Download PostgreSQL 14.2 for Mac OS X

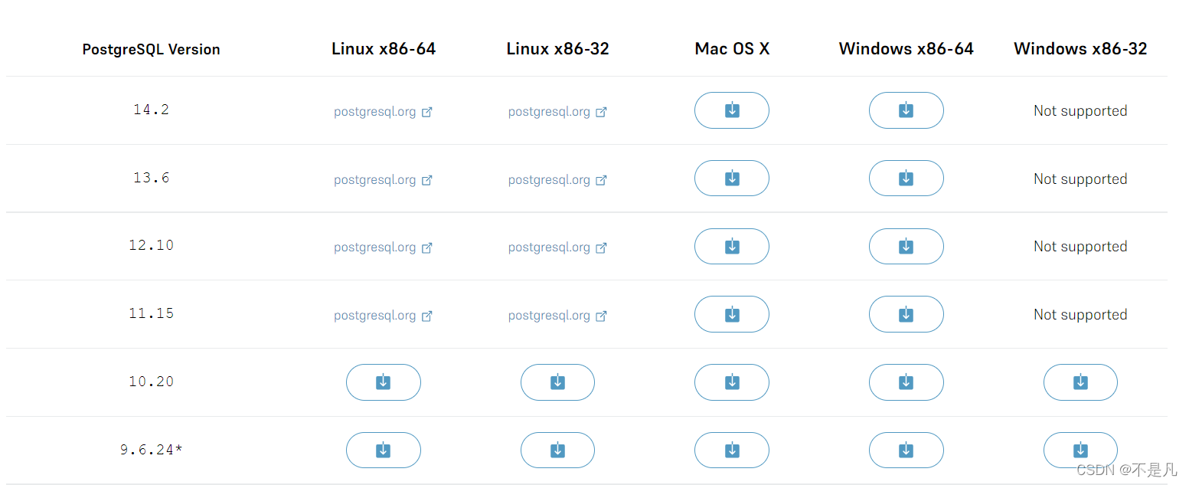click(731, 110)
